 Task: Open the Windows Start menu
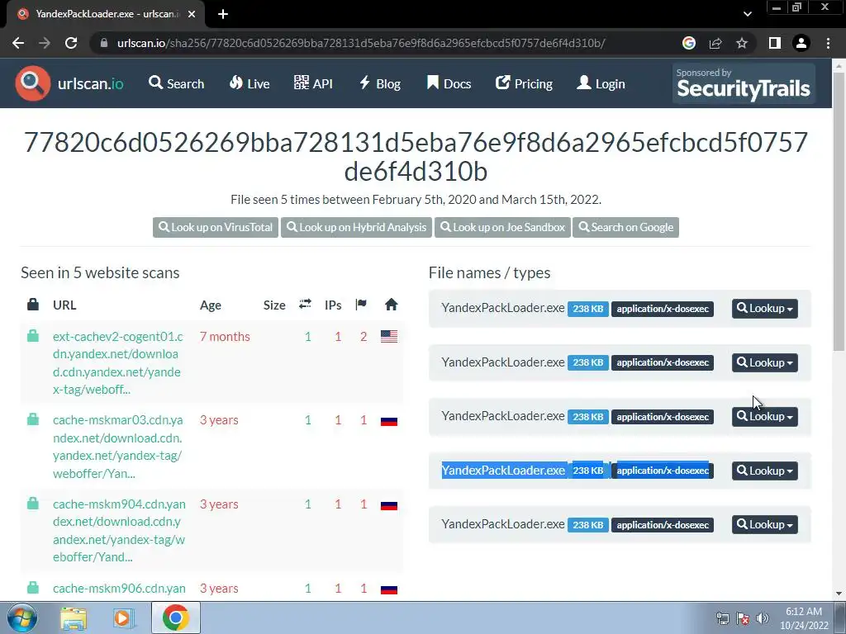pyautogui.click(x=21, y=617)
